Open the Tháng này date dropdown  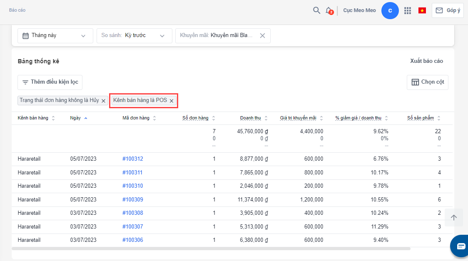[x=55, y=36]
